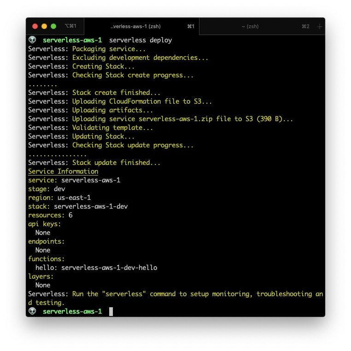Click the 'api keys:' label
Image resolution: width=351 pixels, height=351 pixels.
(x=45, y=224)
